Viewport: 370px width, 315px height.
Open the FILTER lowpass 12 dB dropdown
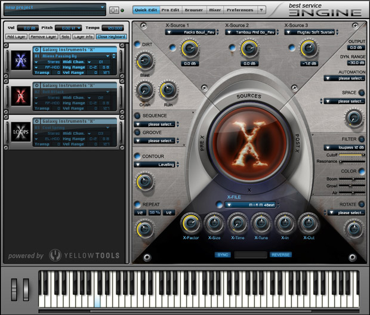tap(344, 147)
